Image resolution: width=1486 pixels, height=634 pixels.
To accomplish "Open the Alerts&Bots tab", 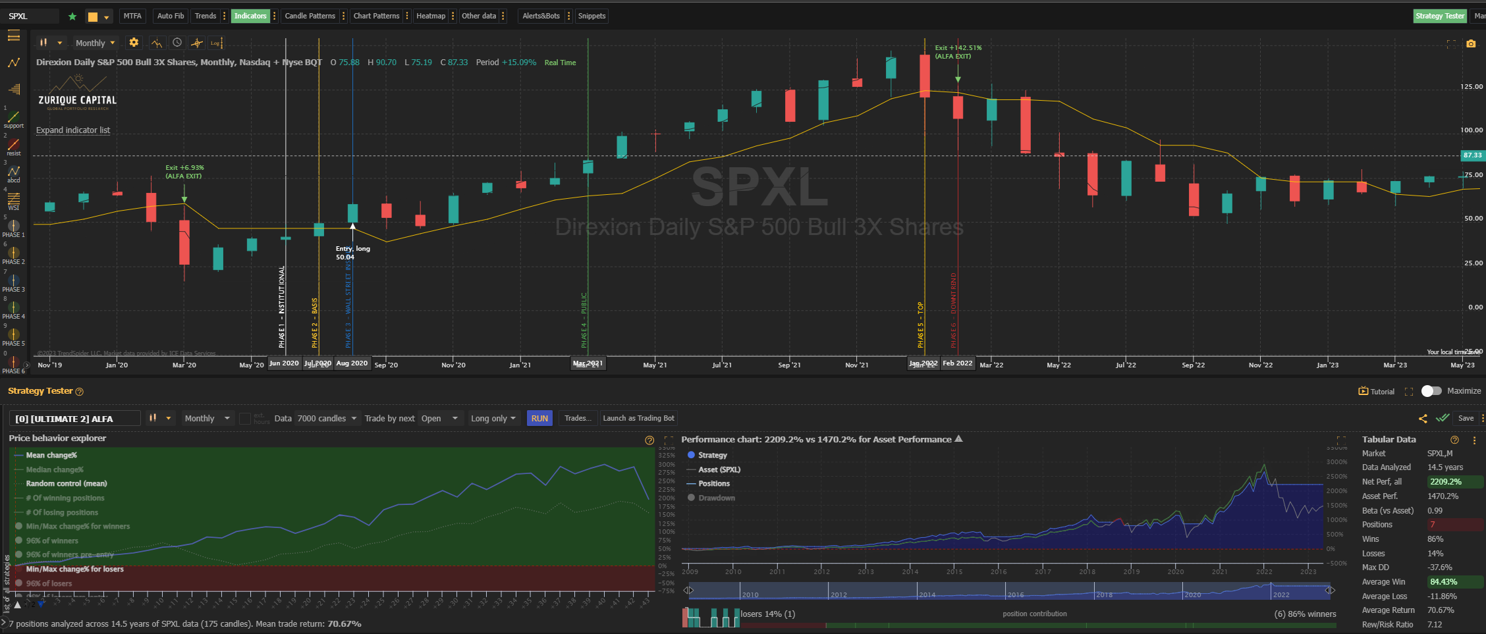I will click(x=541, y=16).
